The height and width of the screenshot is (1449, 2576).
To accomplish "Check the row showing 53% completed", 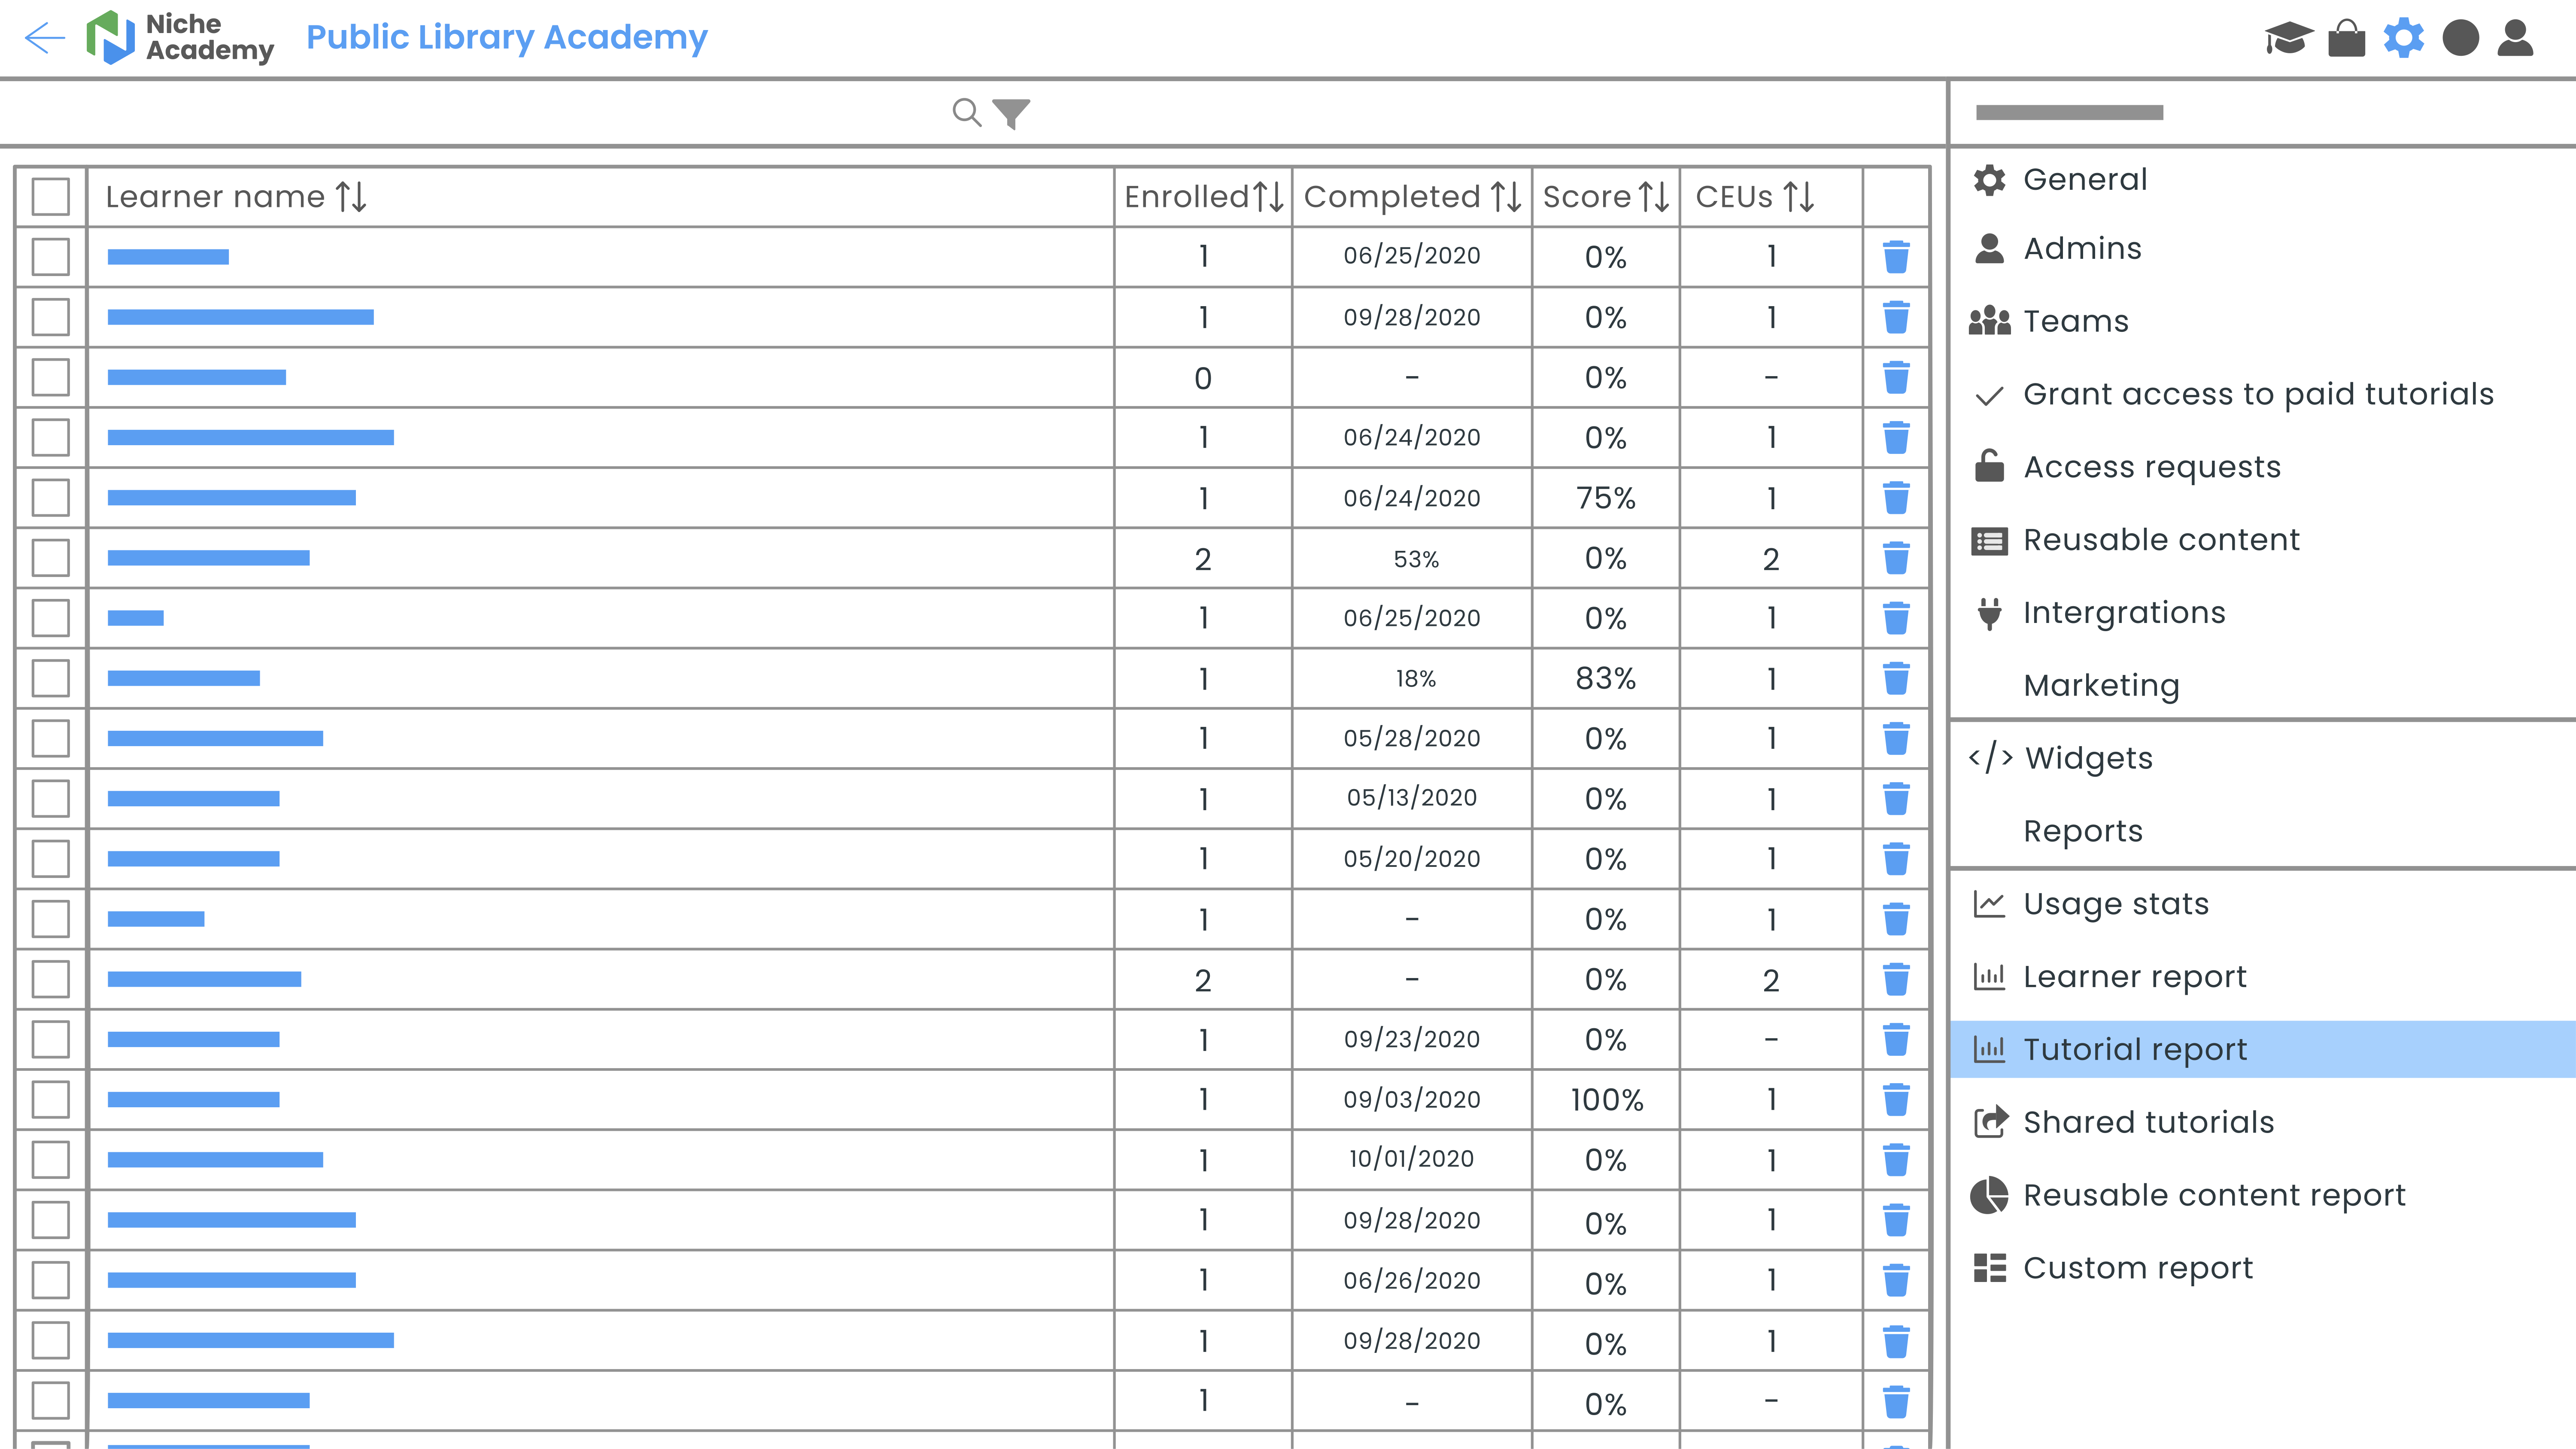I will click(50, 558).
